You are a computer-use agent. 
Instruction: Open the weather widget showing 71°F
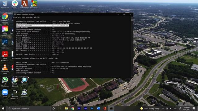pos(150,109)
